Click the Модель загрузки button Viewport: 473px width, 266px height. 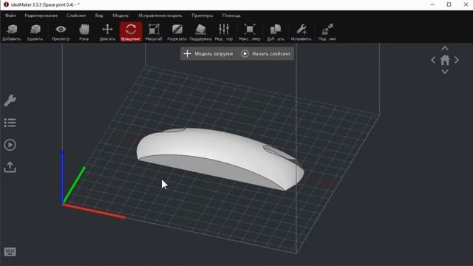(208, 54)
